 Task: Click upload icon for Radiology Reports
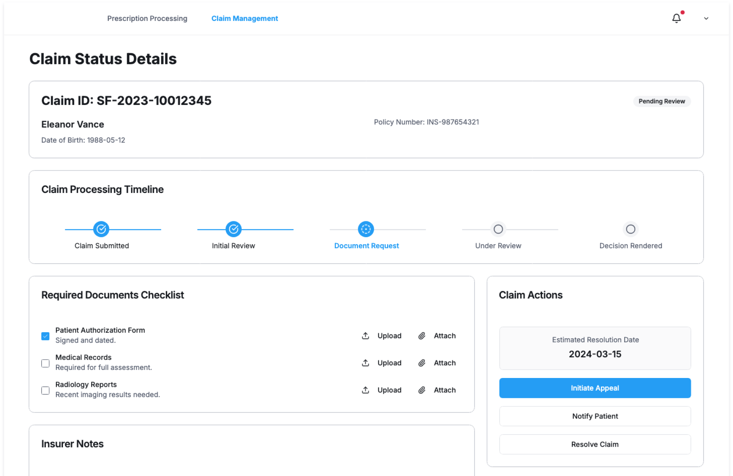pyautogui.click(x=365, y=390)
